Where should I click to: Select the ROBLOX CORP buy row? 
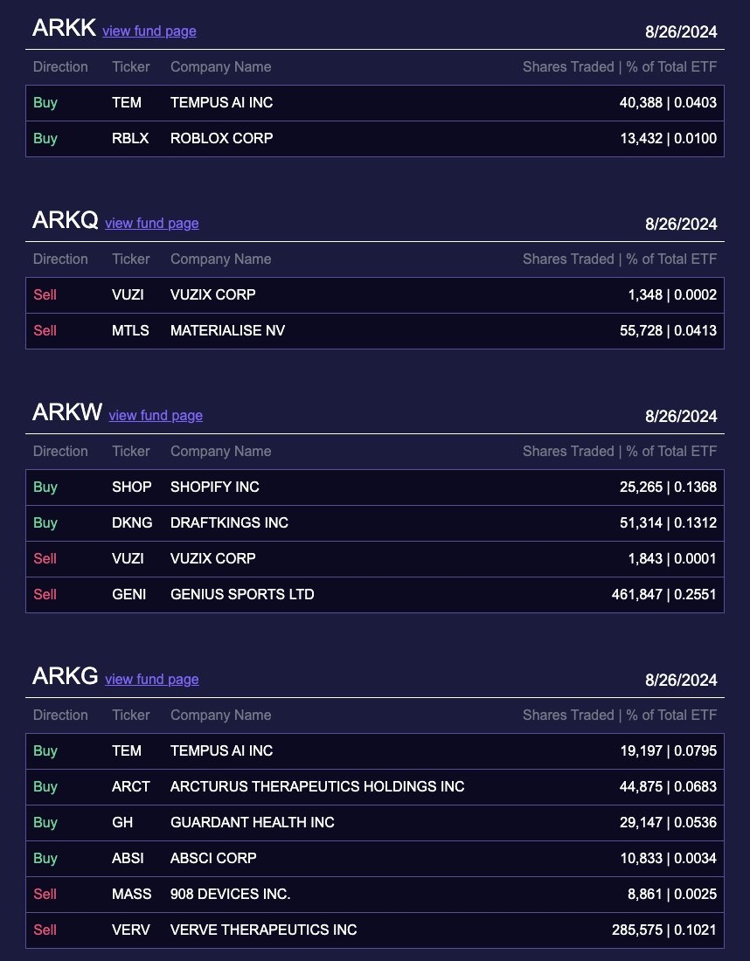375,139
